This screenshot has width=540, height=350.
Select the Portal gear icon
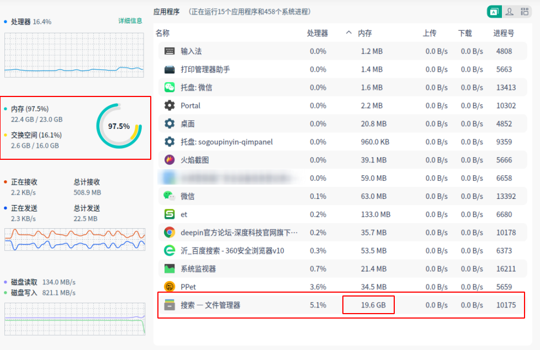(170, 105)
